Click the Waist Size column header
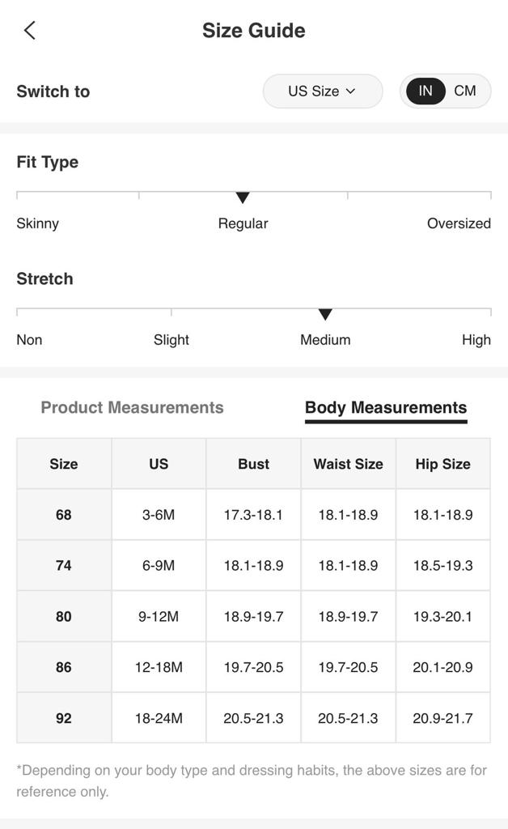 [x=349, y=464]
